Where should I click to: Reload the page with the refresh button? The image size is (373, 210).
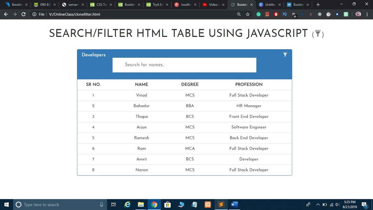click(x=24, y=14)
